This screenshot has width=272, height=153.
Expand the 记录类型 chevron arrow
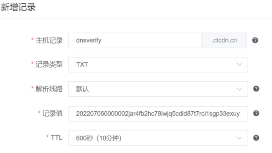click(239, 64)
